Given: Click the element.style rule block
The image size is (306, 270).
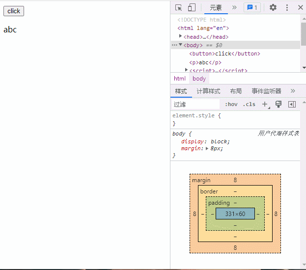Looking at the screenshot, I should (235, 119).
